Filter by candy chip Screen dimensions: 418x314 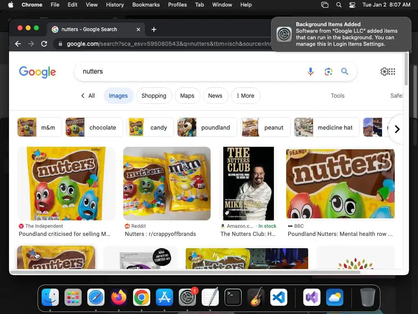[150, 128]
